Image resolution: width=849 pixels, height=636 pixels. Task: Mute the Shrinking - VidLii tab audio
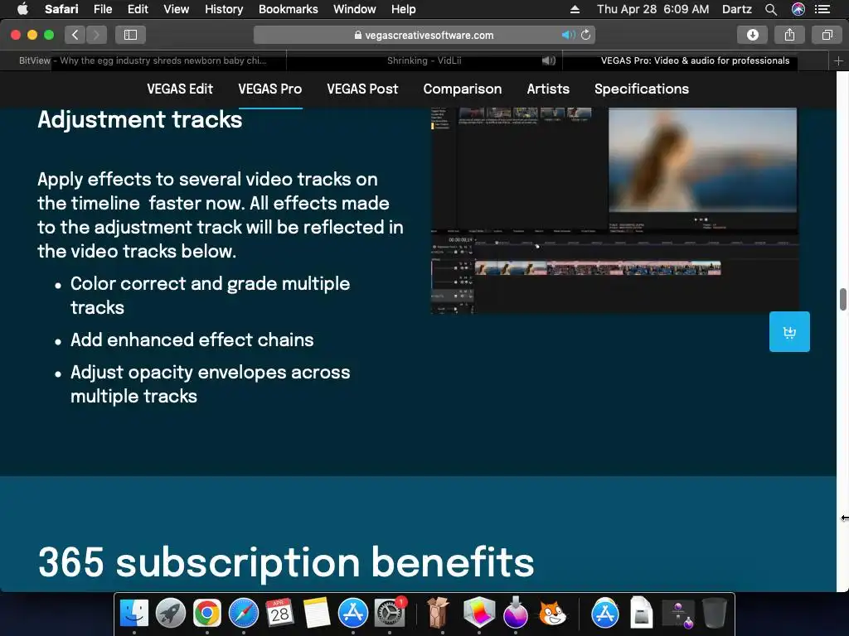point(549,60)
